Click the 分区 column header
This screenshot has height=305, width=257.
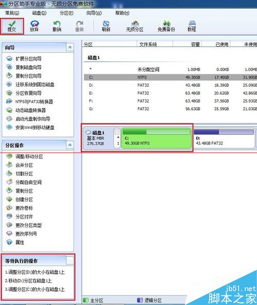pos(109,45)
